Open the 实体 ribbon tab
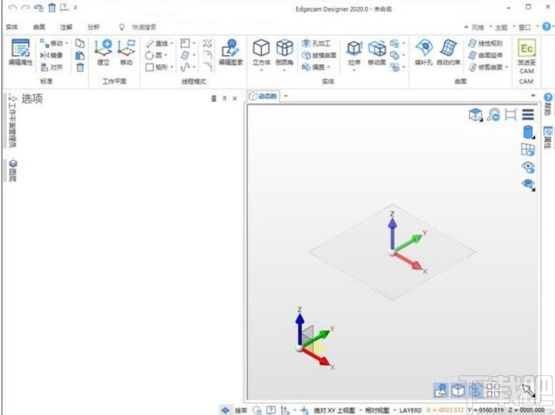This screenshot has height=415, width=555. (x=12, y=27)
